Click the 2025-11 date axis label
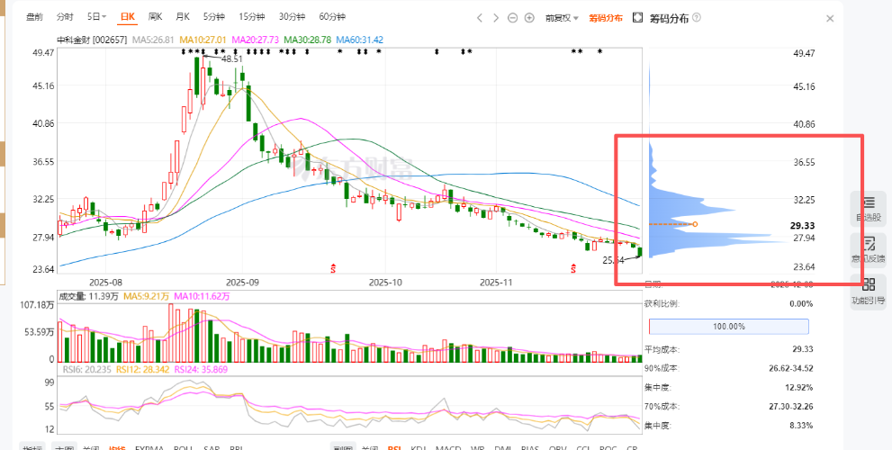Screen dimensions: 892x450 click(x=496, y=283)
